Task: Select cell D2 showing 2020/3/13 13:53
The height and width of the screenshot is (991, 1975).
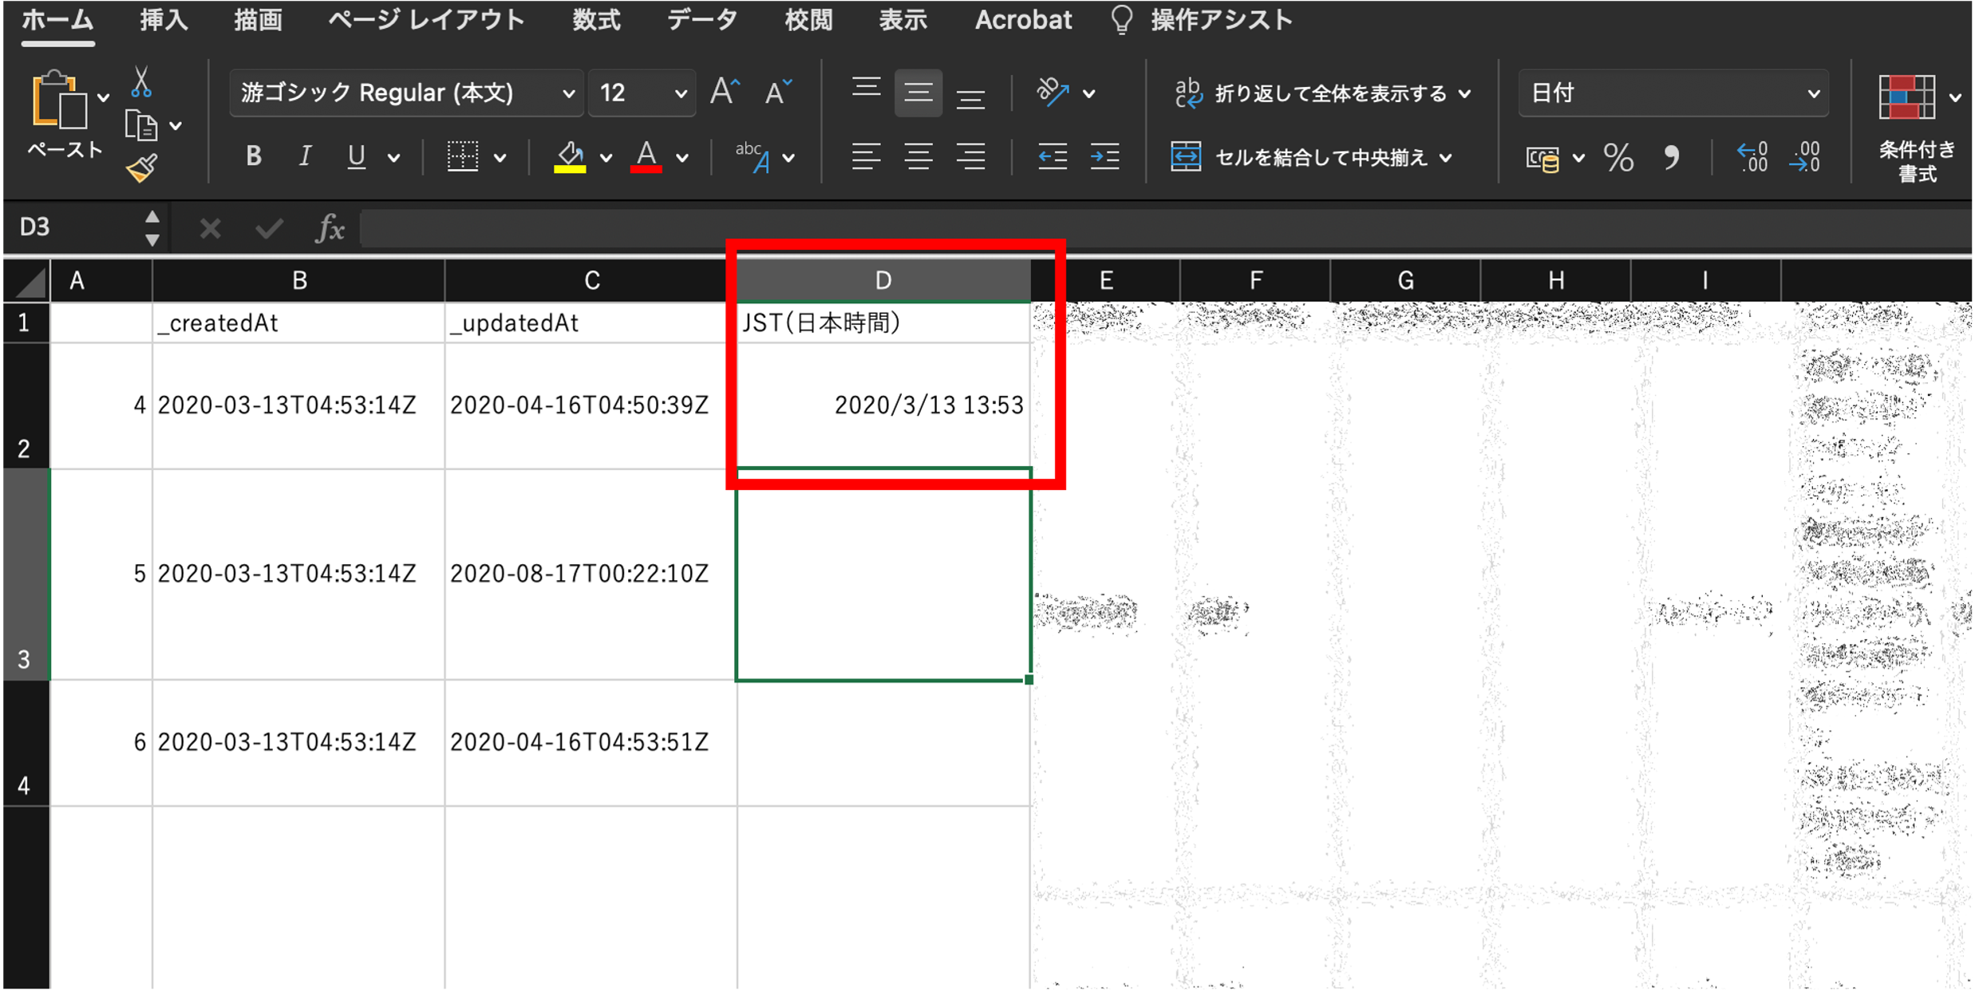Action: pyautogui.click(x=883, y=405)
